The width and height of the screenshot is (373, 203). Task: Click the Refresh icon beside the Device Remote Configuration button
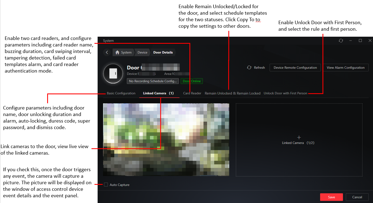tap(249, 67)
